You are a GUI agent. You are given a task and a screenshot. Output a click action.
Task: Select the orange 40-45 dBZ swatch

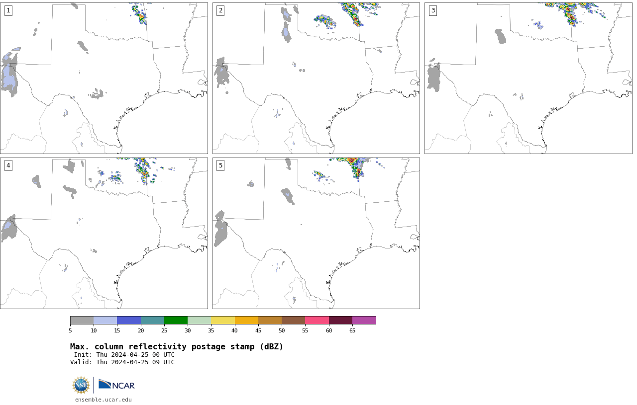(246, 320)
